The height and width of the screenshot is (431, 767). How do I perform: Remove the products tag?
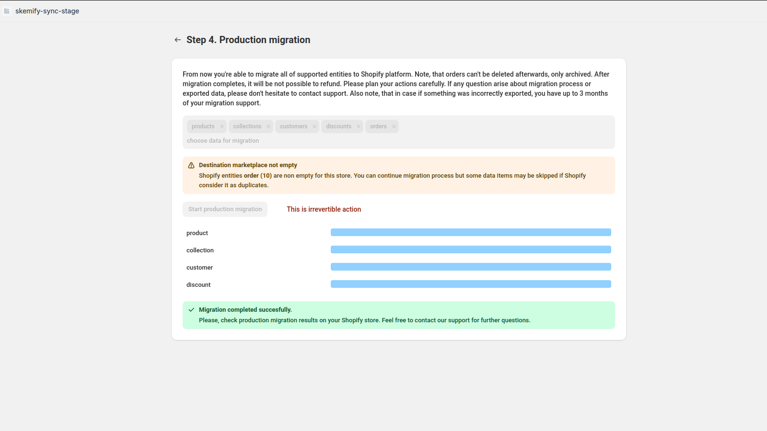coord(222,126)
